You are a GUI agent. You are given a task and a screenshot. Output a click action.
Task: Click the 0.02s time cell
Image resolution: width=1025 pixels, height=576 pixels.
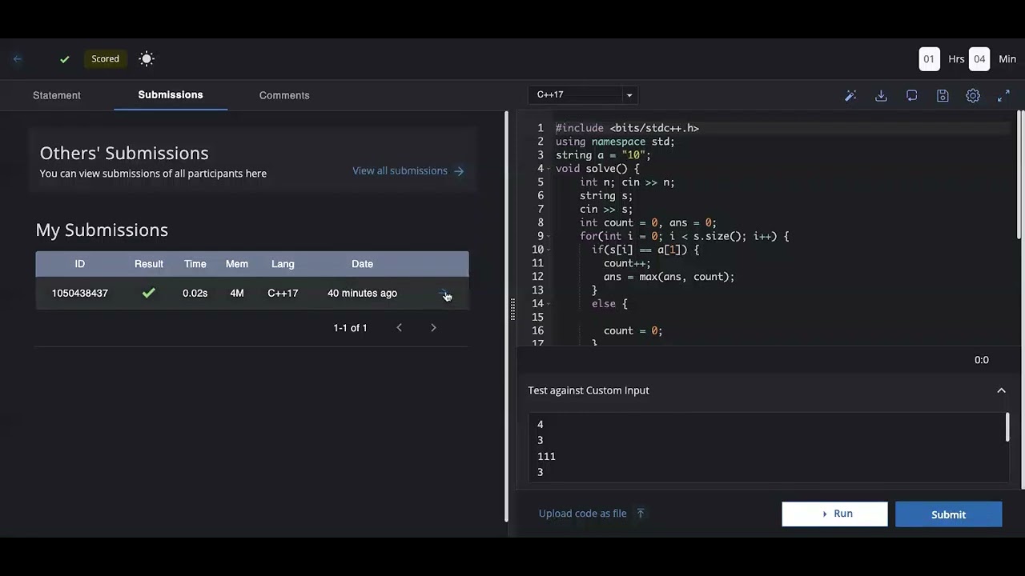pos(195,293)
